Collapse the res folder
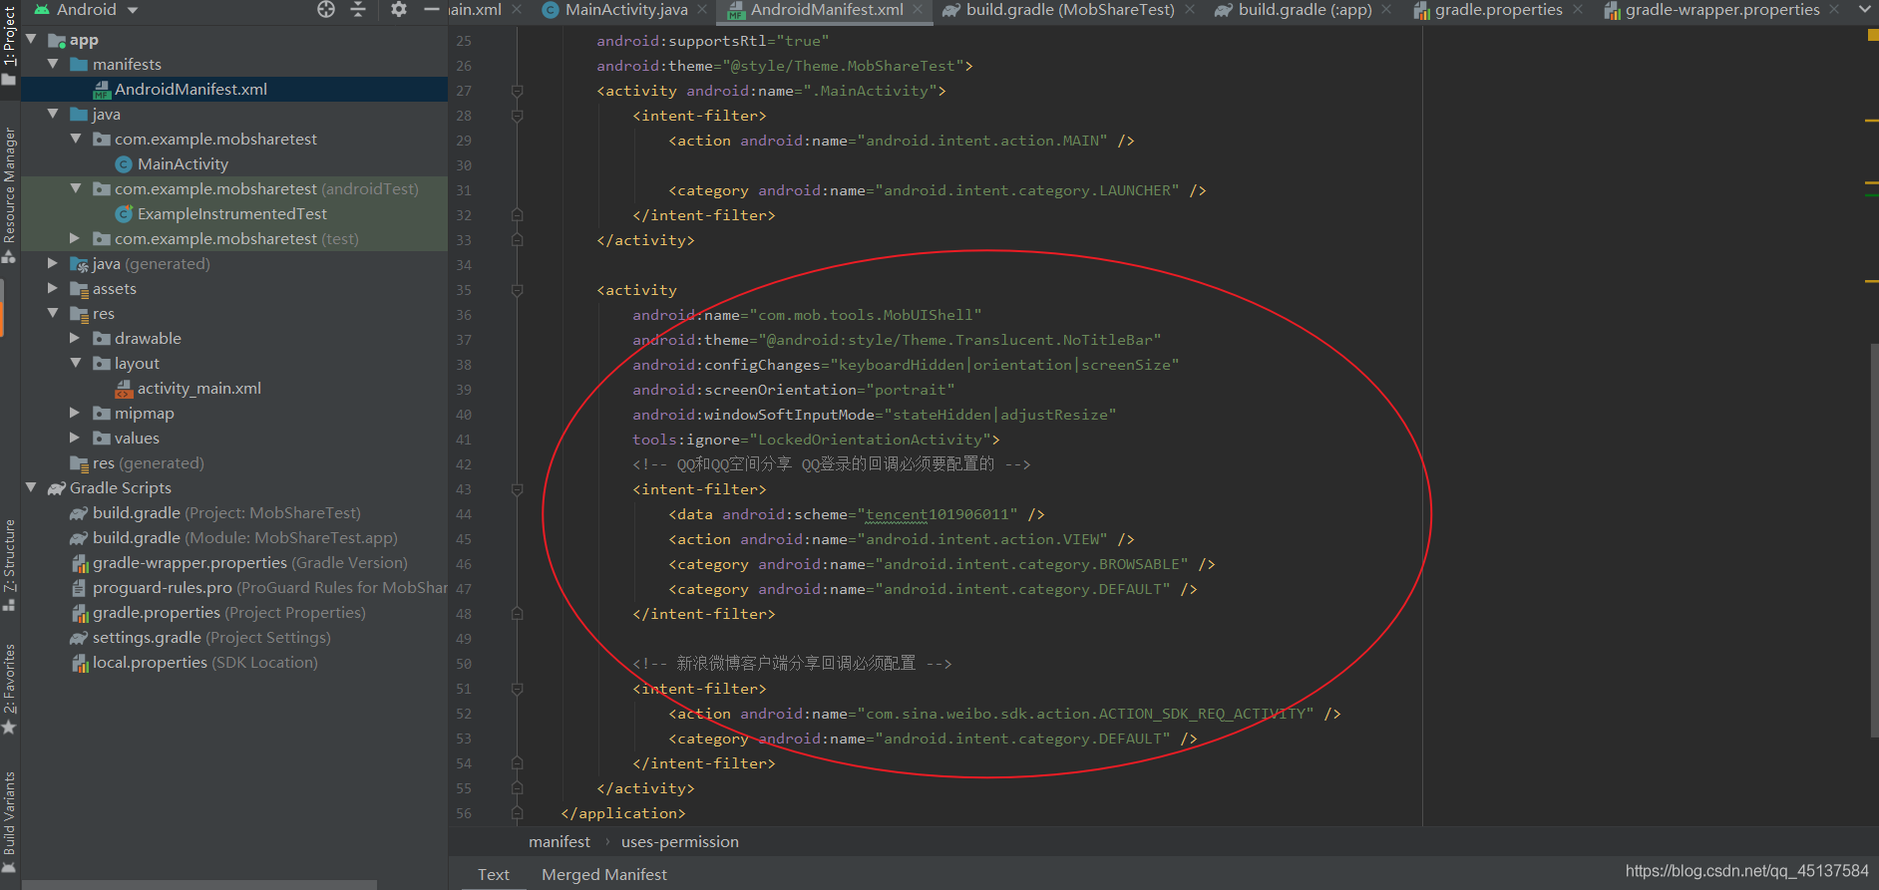 [53, 313]
